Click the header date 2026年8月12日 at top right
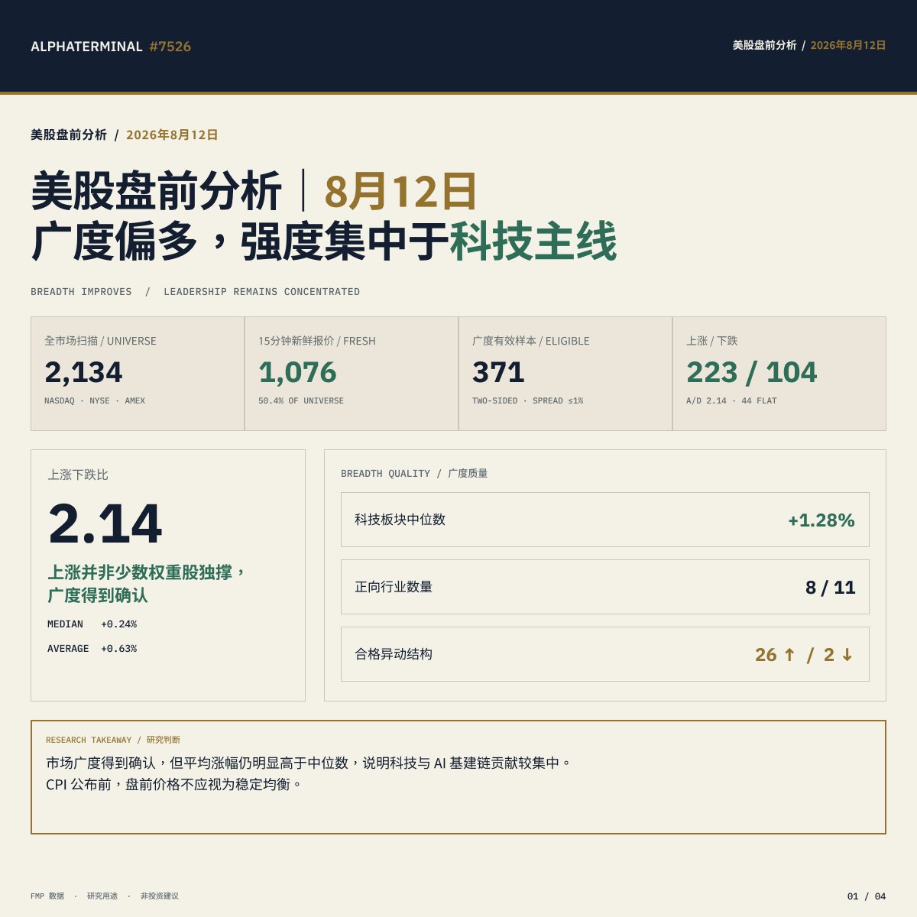This screenshot has width=917, height=917. 848,45
